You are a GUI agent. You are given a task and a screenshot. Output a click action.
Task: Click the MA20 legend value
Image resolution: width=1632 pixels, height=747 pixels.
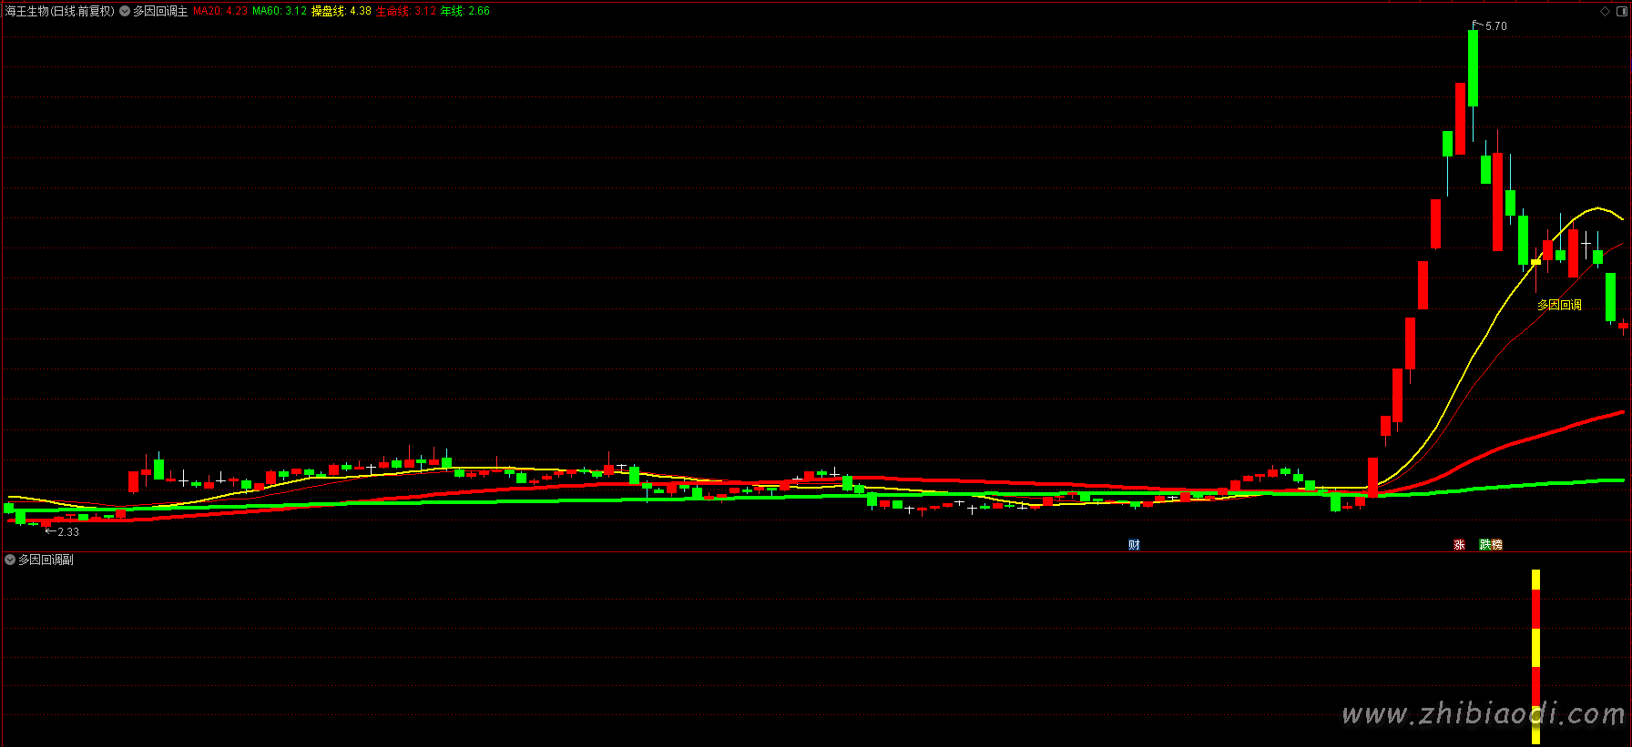pos(220,11)
